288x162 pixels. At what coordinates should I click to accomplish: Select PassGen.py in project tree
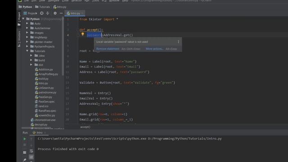43,97
